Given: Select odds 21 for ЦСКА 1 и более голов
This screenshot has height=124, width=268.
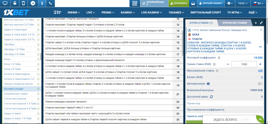Looking at the screenshot, I should coord(178,94).
